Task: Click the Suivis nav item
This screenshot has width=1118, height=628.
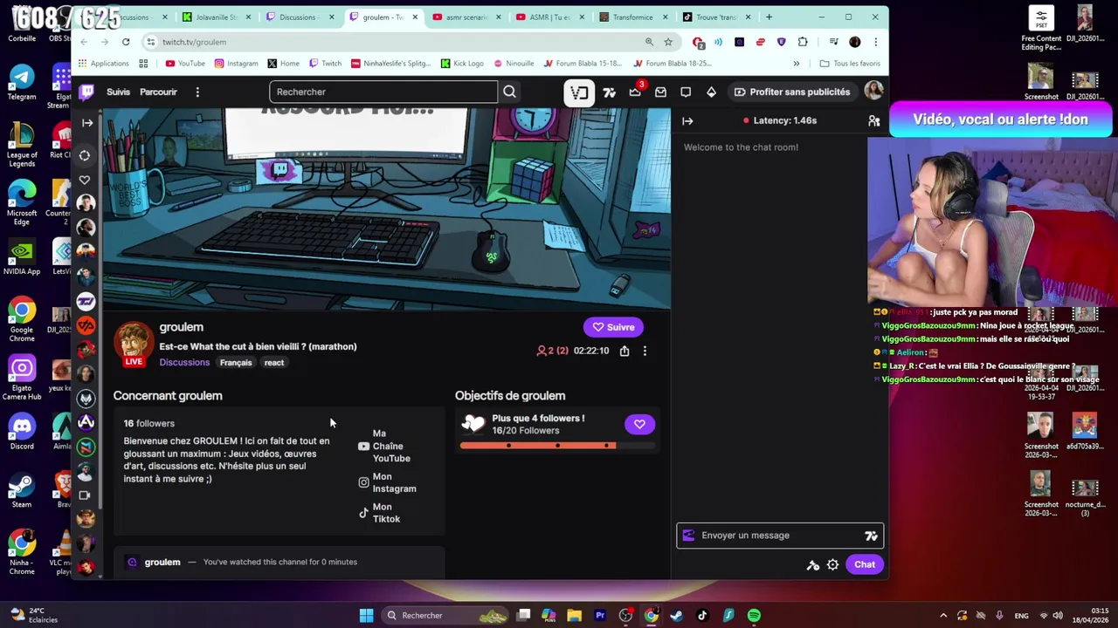Action: (118, 92)
